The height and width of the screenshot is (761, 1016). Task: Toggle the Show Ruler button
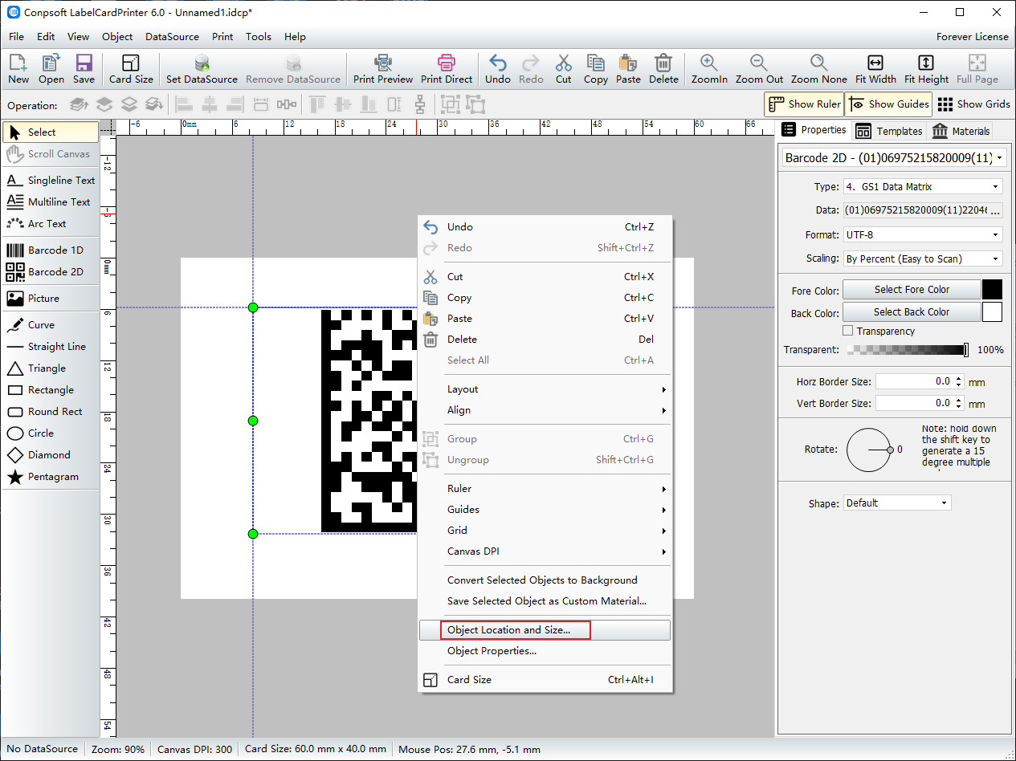pos(803,104)
